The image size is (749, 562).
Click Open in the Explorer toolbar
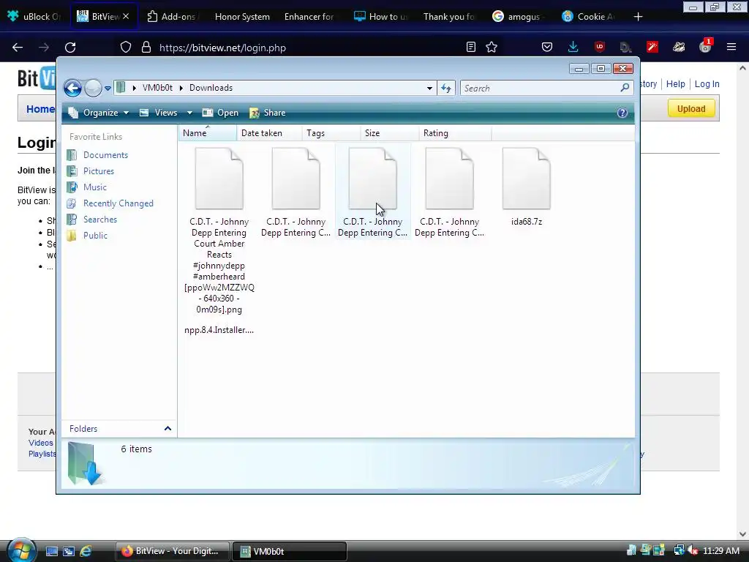tap(221, 113)
